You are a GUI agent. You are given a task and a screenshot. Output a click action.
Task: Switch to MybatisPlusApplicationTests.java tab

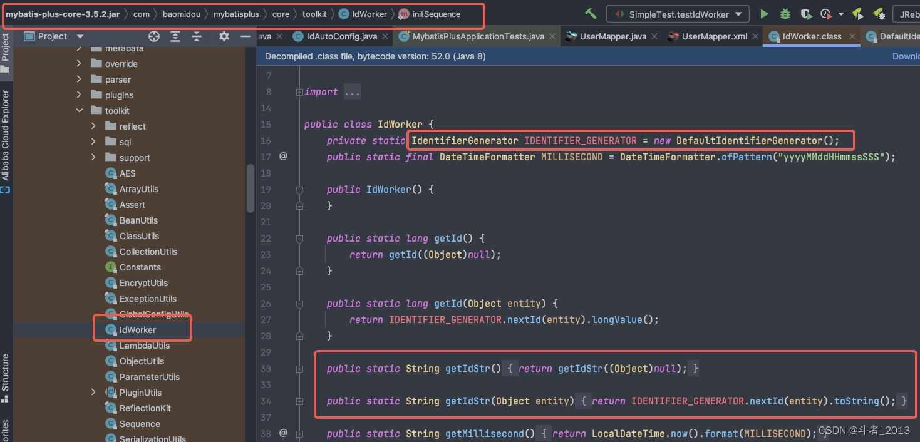click(x=478, y=36)
